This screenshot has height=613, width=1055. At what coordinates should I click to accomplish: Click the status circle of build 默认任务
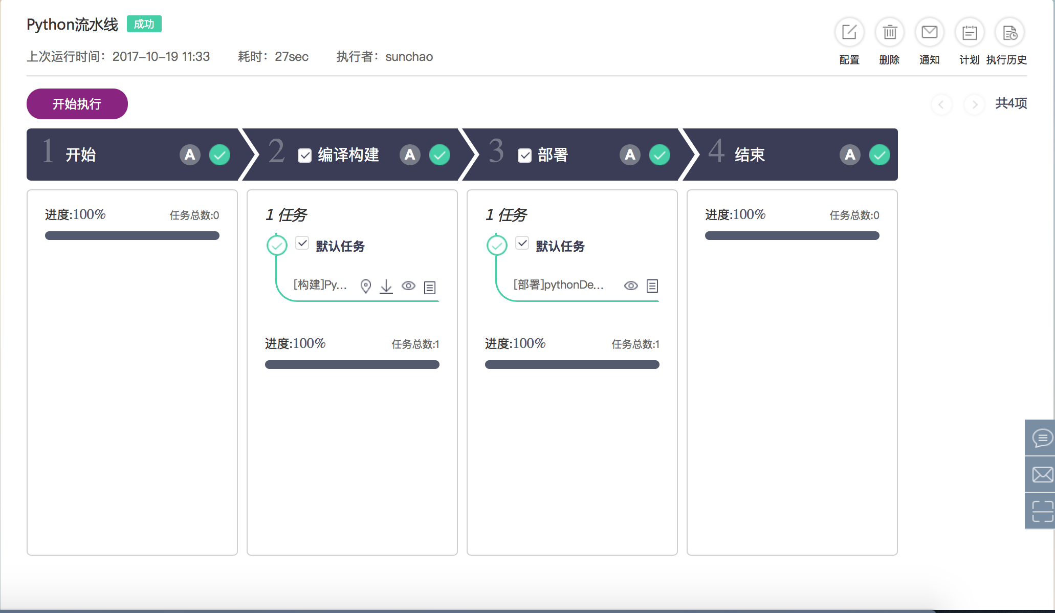[x=277, y=245]
